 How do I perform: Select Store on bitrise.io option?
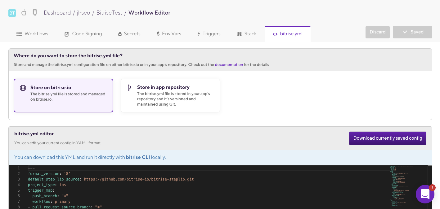coord(63,95)
